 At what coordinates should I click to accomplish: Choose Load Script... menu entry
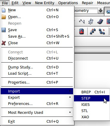coord(37,74)
